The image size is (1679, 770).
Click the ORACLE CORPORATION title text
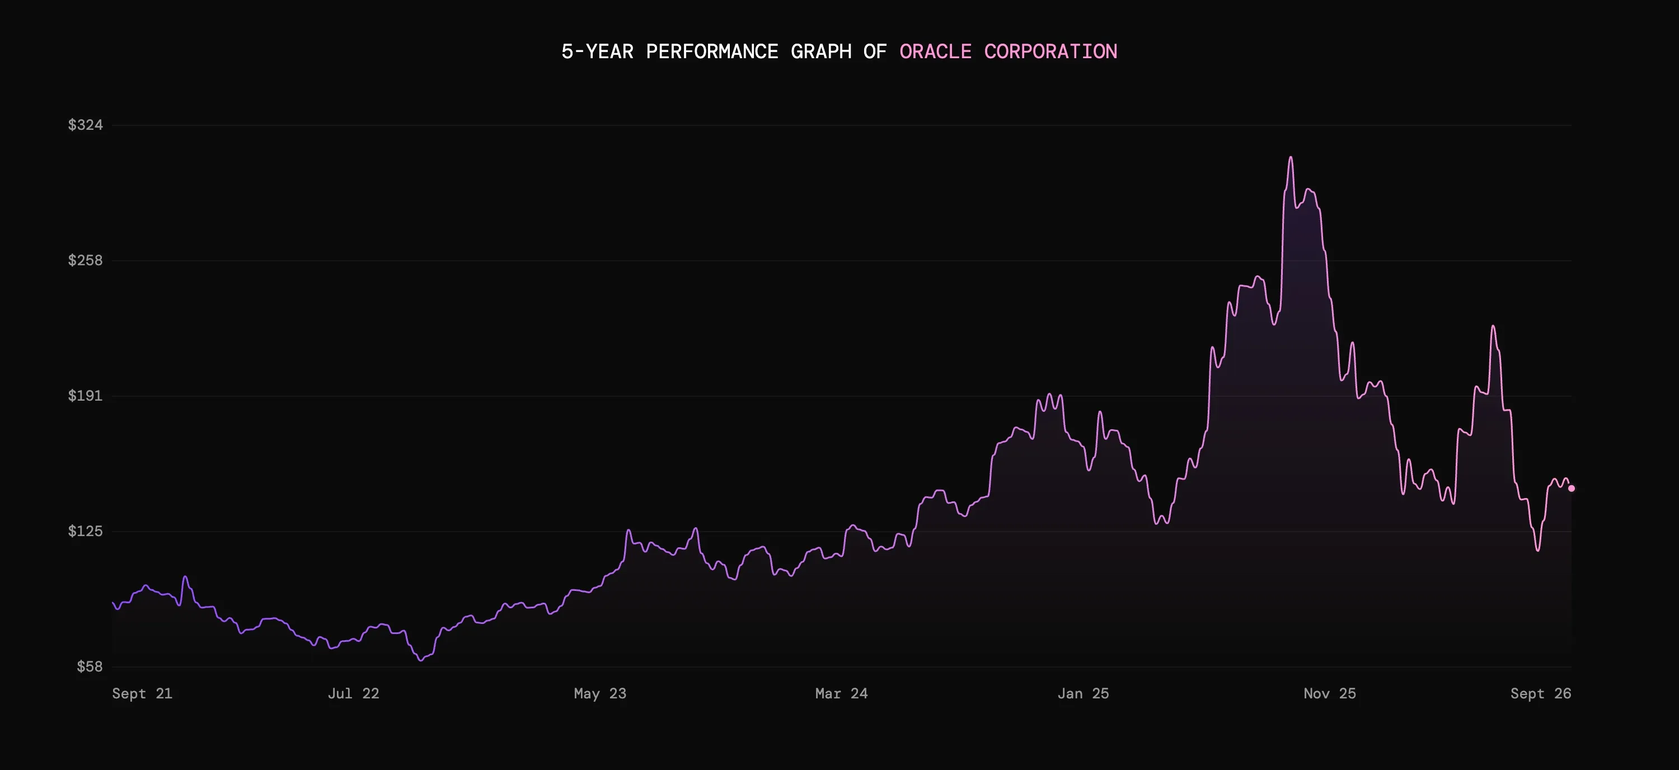pos(1009,51)
